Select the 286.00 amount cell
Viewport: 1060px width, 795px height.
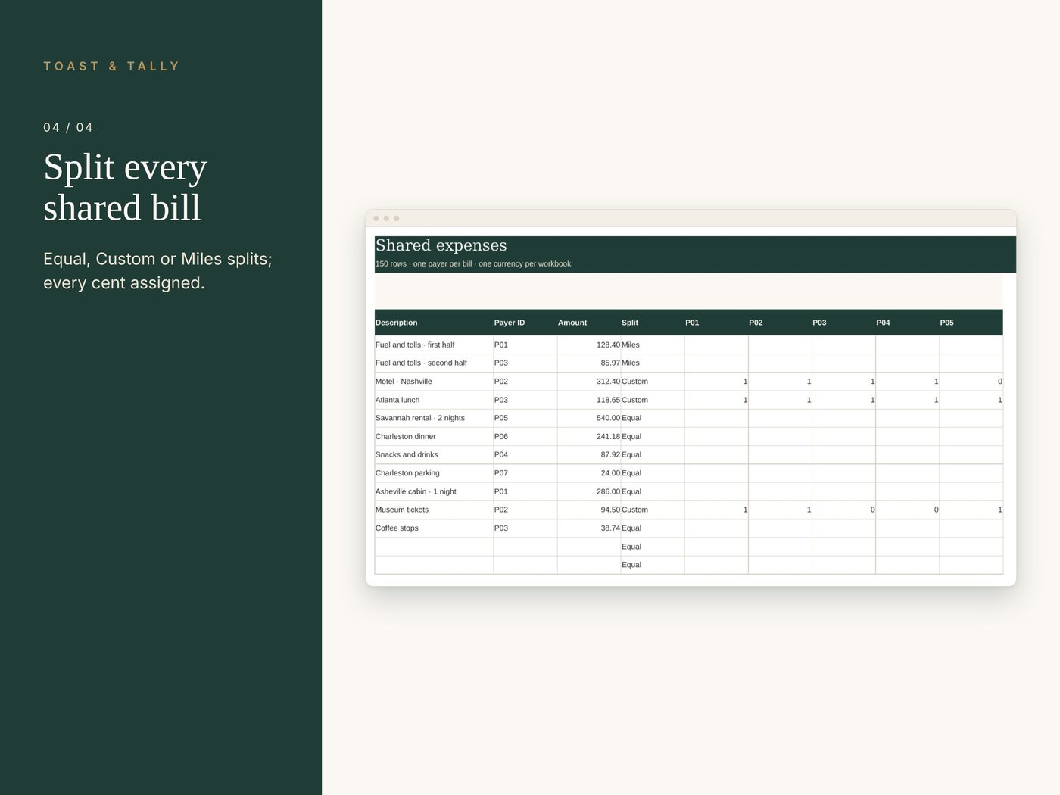[x=589, y=491]
